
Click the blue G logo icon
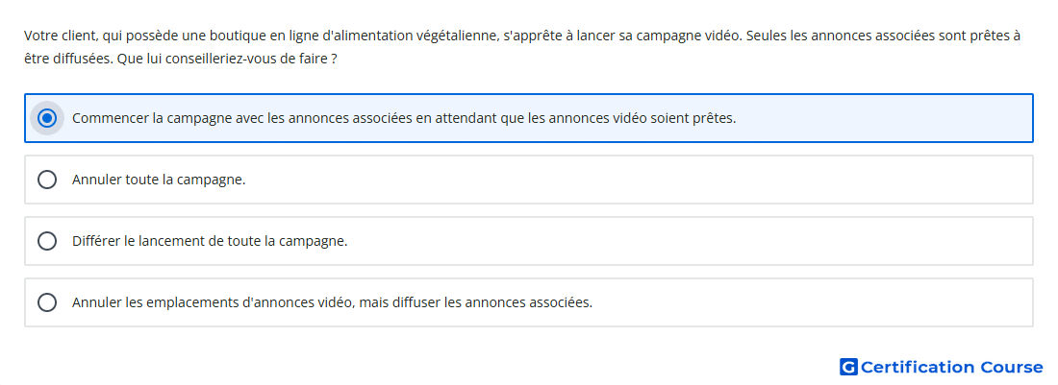[848, 367]
